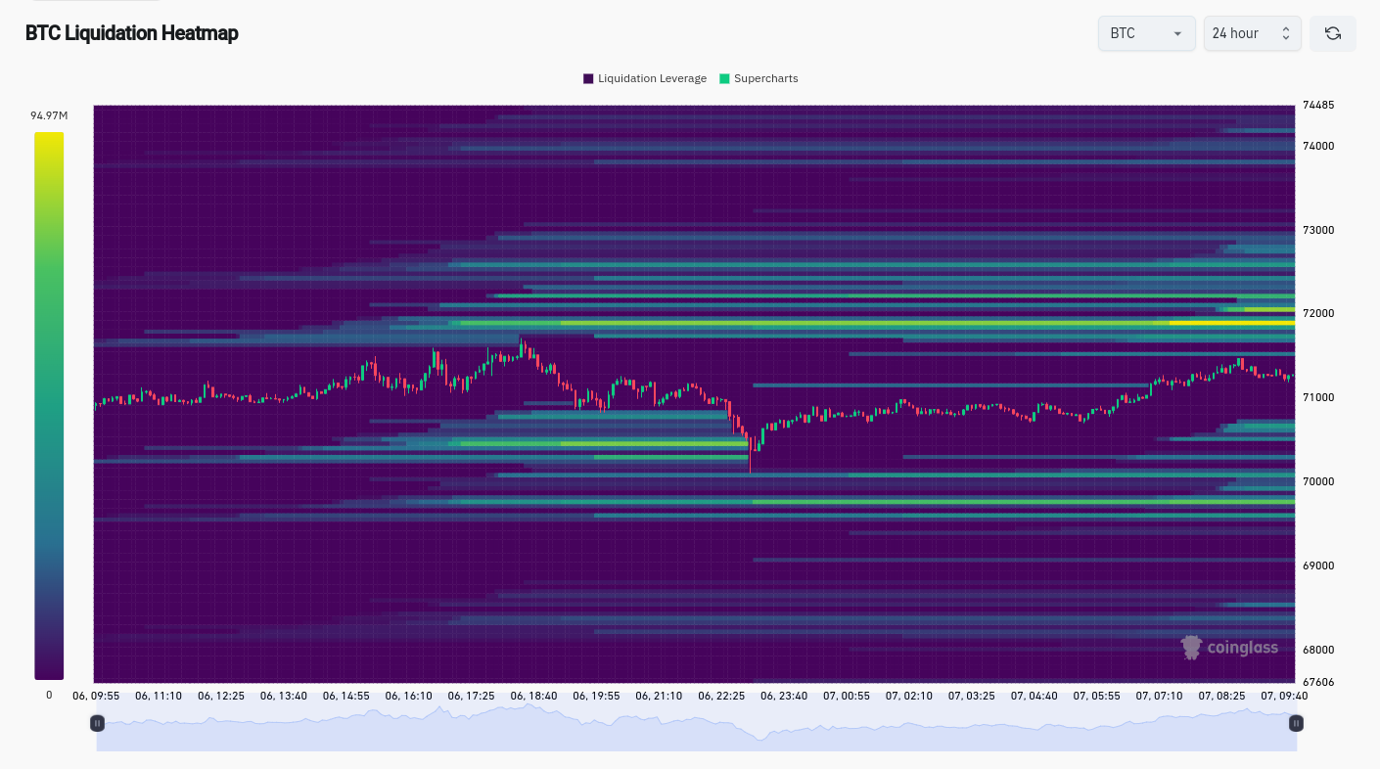Viewport: 1380px width, 769px height.
Task: Click the "06, 19:55" time axis label
Action: pyautogui.click(x=597, y=696)
